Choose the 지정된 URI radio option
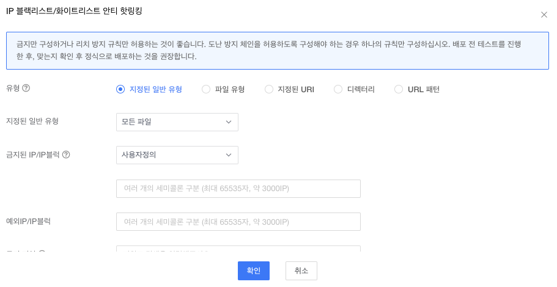The width and height of the screenshot is (557, 287). pos(269,89)
